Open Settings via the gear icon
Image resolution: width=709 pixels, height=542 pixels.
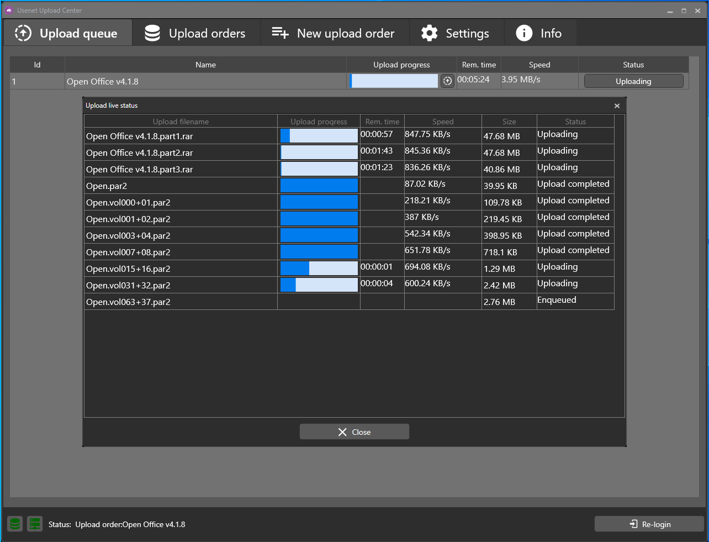pyautogui.click(x=429, y=33)
